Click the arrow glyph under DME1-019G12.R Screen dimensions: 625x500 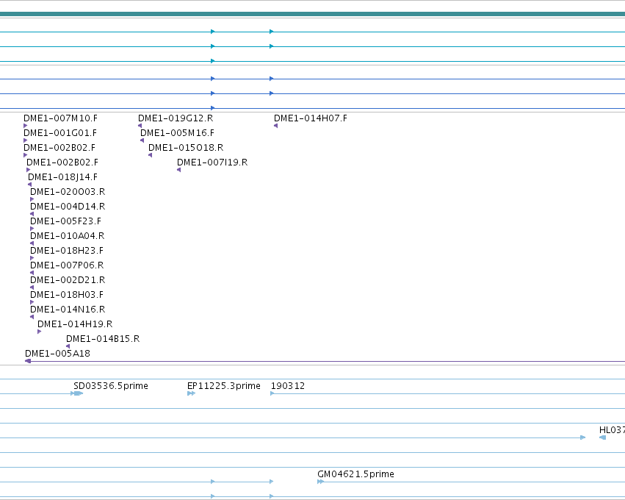140,126
